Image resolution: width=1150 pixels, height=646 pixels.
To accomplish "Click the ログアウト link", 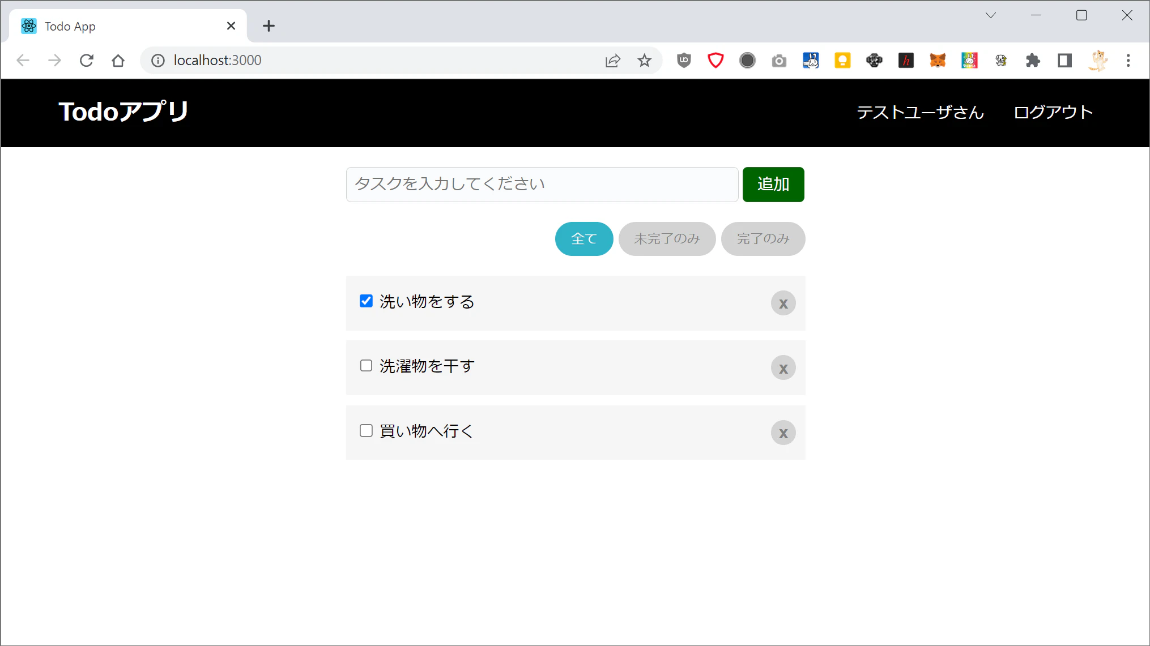I will coord(1053,113).
